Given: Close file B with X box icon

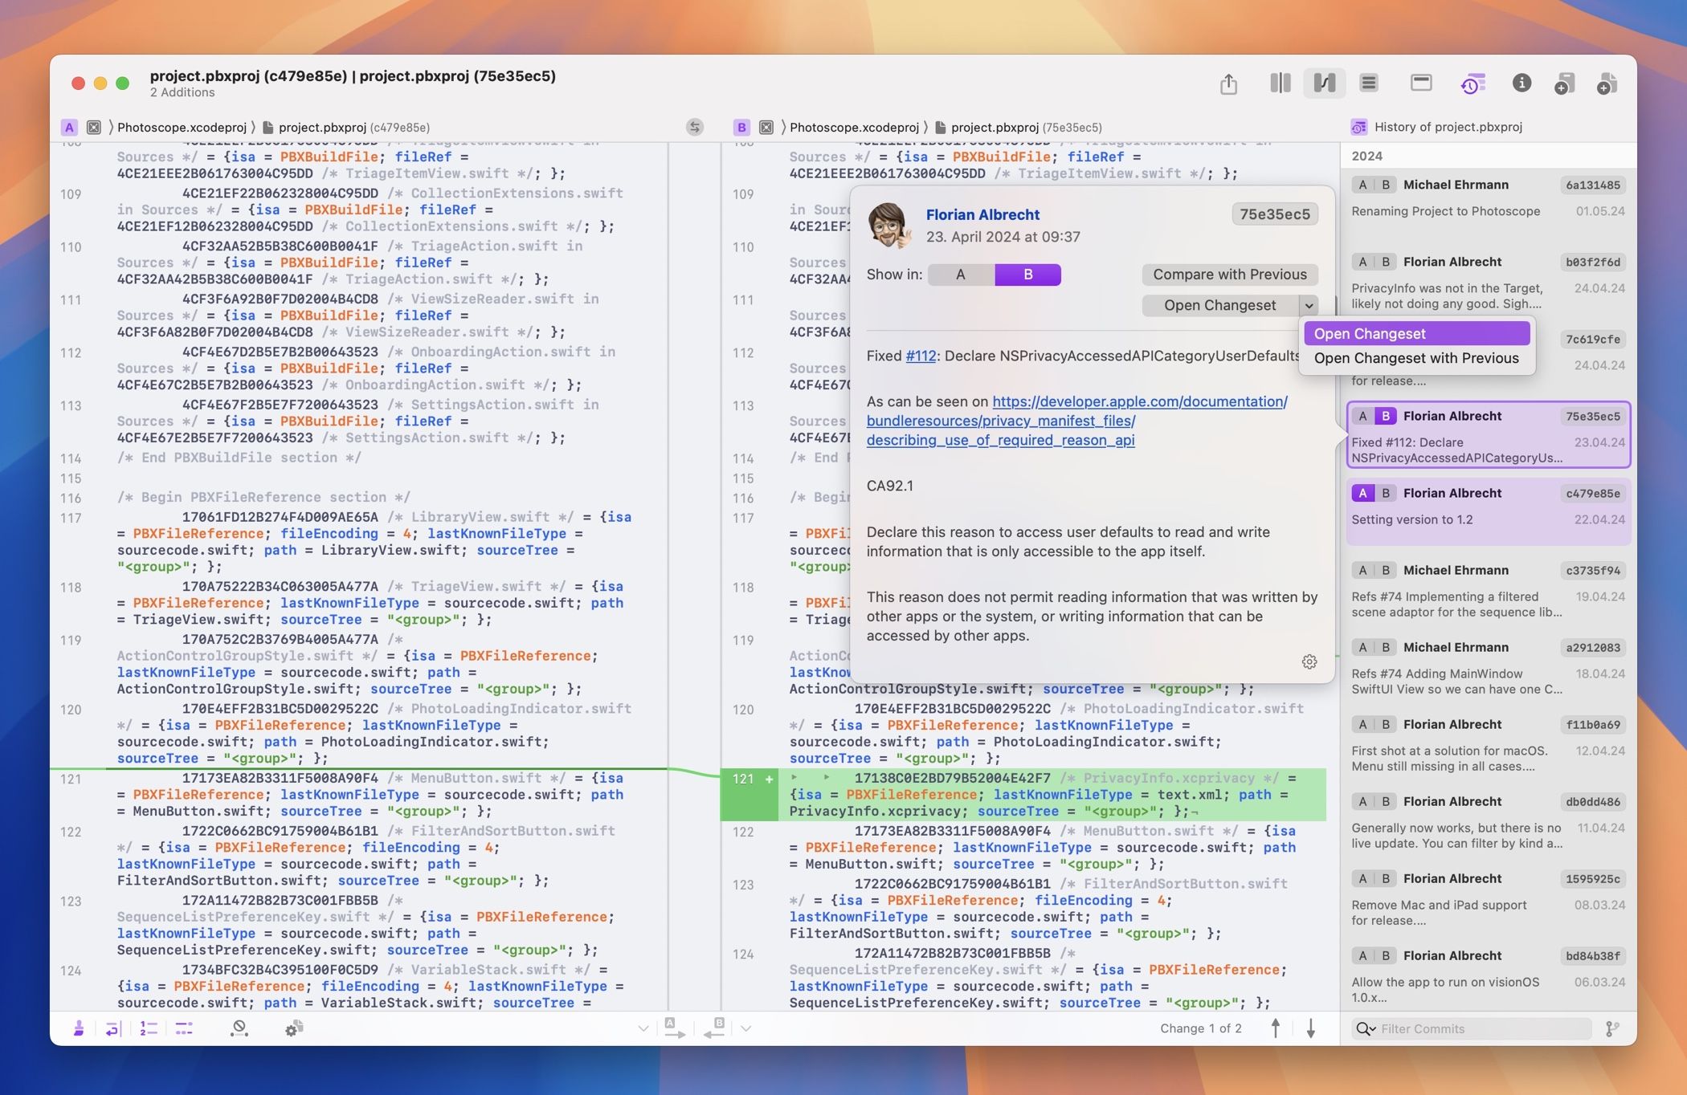Looking at the screenshot, I should (x=766, y=127).
